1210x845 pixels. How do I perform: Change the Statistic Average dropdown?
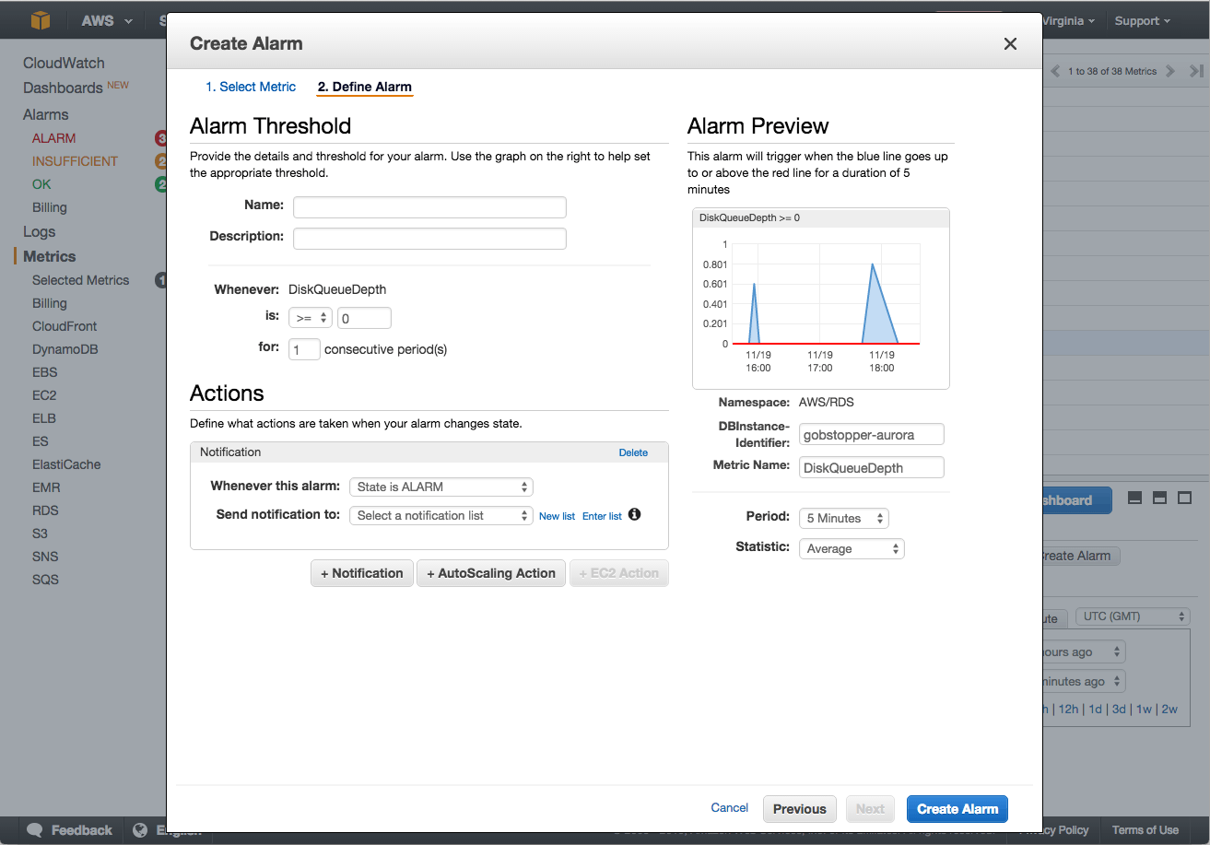[852, 549]
